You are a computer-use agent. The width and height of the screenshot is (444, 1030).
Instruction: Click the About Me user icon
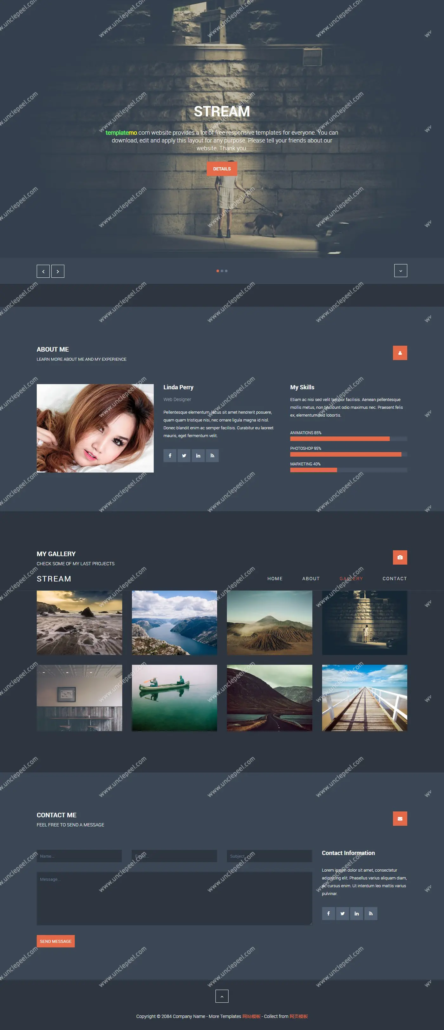point(400,353)
